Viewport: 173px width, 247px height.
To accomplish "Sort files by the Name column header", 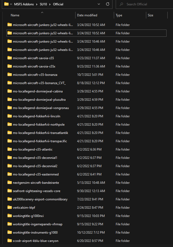I will point(15,15).
